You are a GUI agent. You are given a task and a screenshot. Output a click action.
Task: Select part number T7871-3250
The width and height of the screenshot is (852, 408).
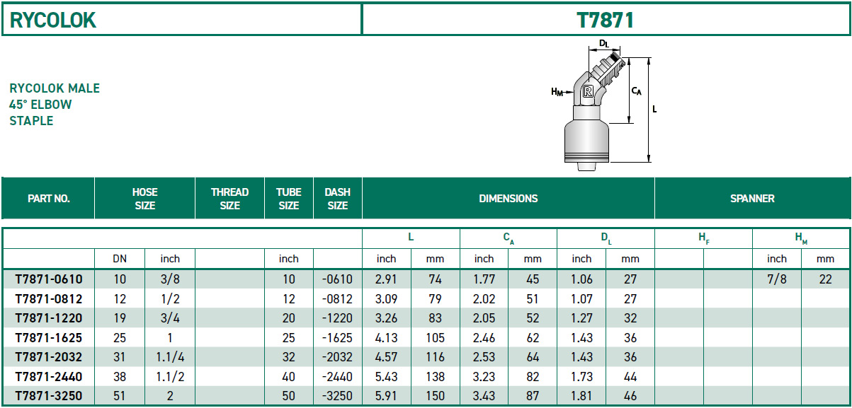coord(48,396)
